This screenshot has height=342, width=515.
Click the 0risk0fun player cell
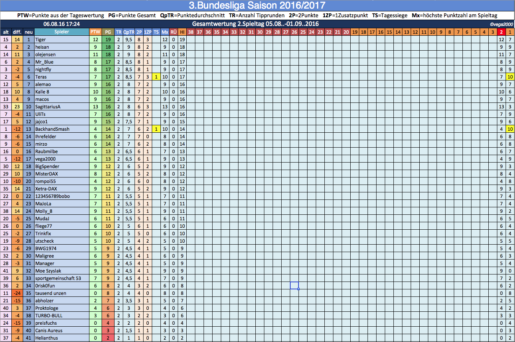tap(62, 285)
